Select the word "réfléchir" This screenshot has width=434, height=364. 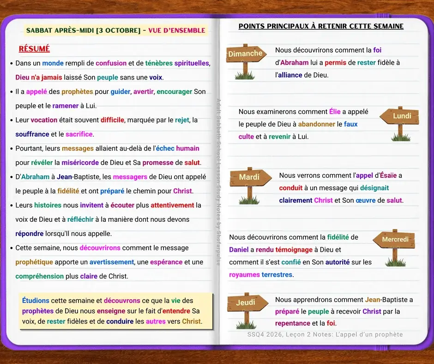pyautogui.click(x=80, y=219)
